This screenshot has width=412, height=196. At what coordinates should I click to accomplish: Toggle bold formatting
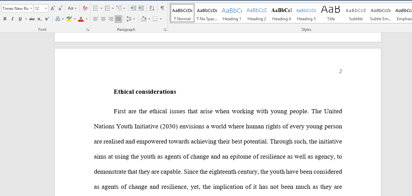click(x=5, y=19)
